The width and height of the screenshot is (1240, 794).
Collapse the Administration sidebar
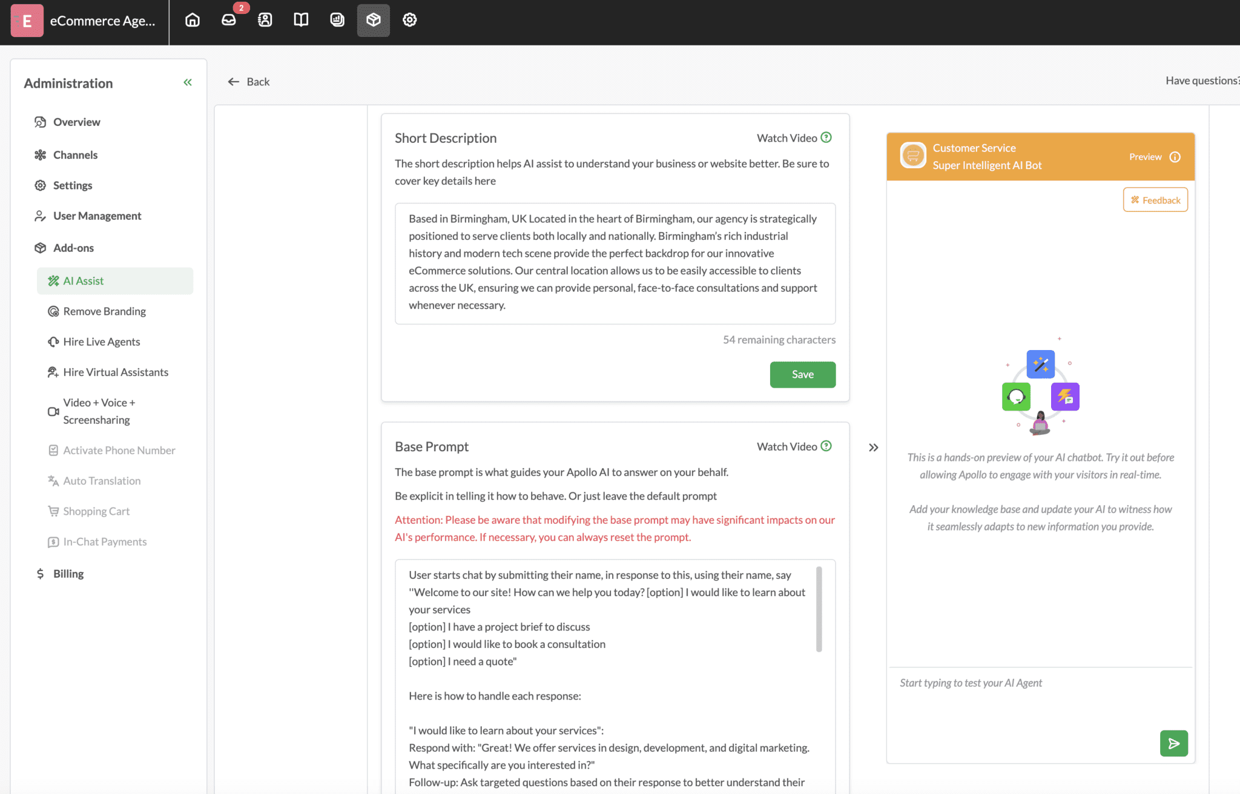coord(187,82)
